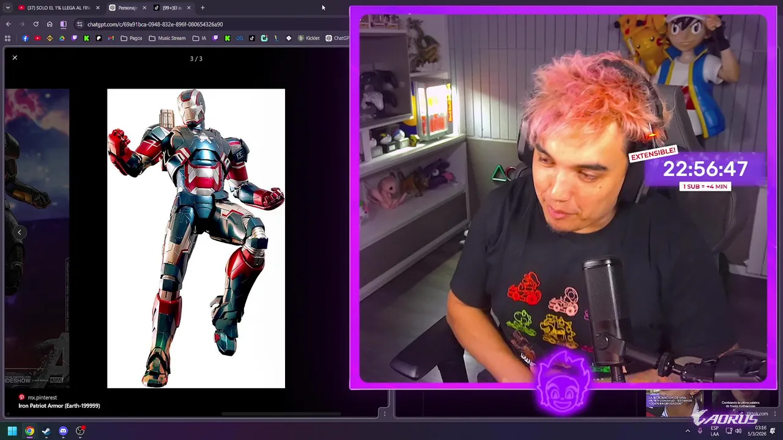Switch the ESP LAA input language
This screenshot has width=783, height=440.
point(714,431)
